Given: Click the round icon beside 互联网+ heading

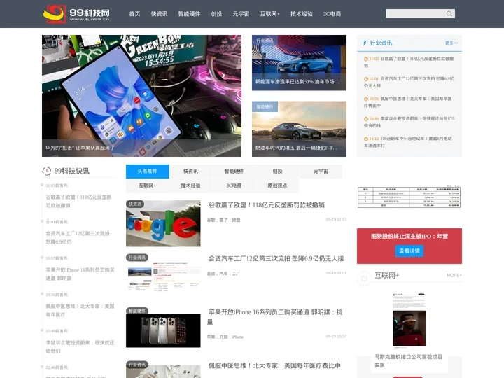Looking at the screenshot, I should pyautogui.click(x=364, y=279).
